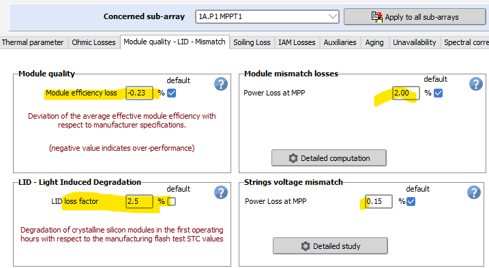The height and width of the screenshot is (268, 489).
Task: Click the Detailed computation button
Action: pyautogui.click(x=329, y=158)
